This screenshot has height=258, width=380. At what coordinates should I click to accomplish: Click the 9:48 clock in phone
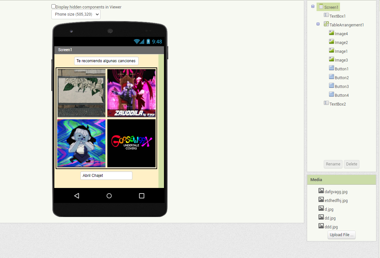pyautogui.click(x=157, y=42)
